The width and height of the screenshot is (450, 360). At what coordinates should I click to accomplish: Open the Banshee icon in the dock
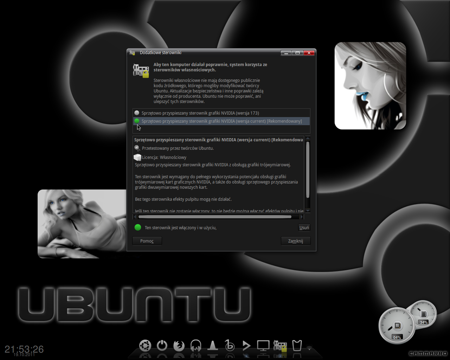point(229,346)
